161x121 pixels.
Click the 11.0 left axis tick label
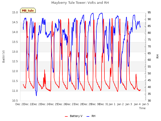(x=15, y=91)
